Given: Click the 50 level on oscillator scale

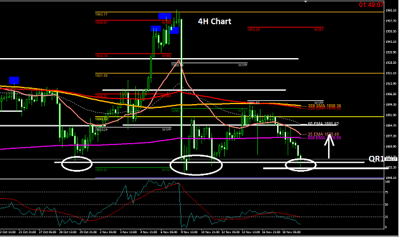Looking at the screenshot, I should coord(387,204).
